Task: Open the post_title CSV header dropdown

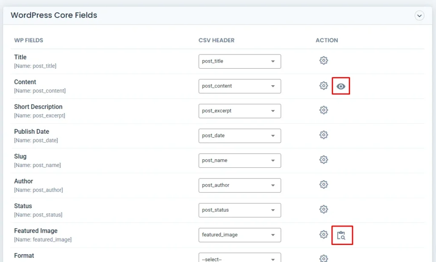Action: tap(239, 61)
